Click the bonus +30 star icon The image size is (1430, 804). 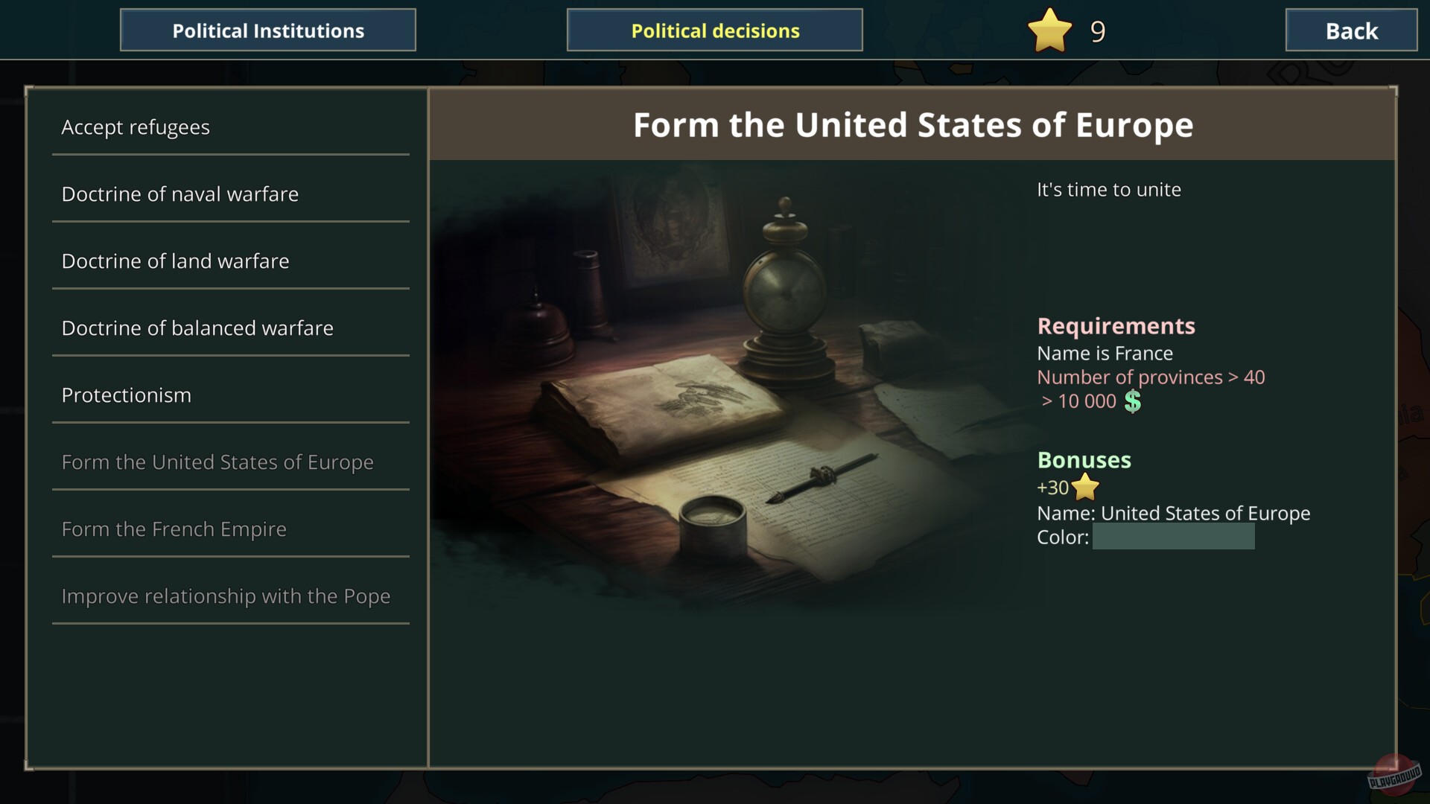click(x=1086, y=488)
